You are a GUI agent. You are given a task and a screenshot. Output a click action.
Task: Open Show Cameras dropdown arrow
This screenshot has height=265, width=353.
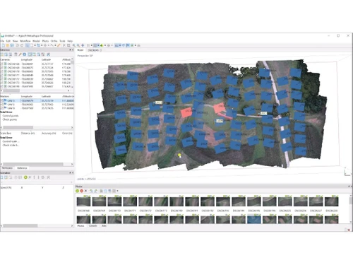tap(120, 45)
